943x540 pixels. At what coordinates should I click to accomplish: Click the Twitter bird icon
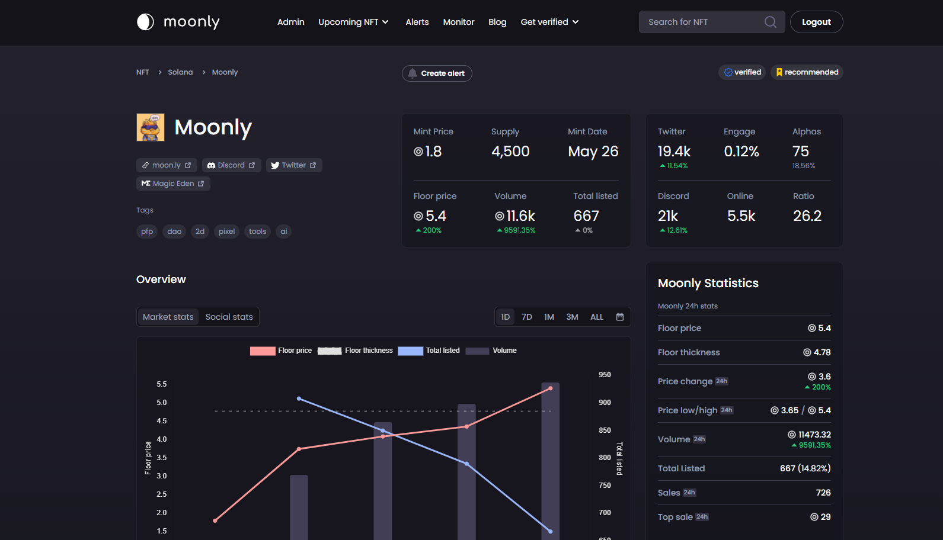coord(275,165)
